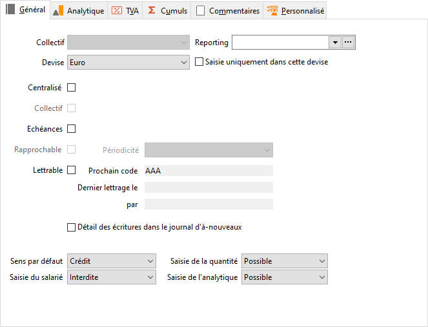This screenshot has width=428, height=327.
Task: Click the greyed Rapprochable checkbox
Action: [x=71, y=150]
